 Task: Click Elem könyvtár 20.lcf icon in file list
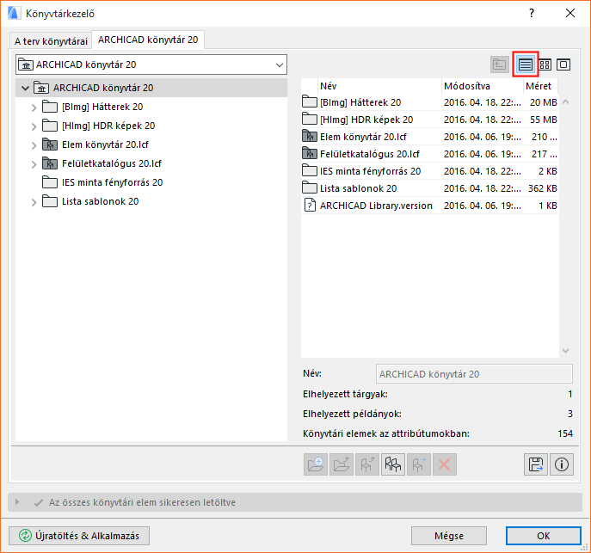tap(310, 137)
